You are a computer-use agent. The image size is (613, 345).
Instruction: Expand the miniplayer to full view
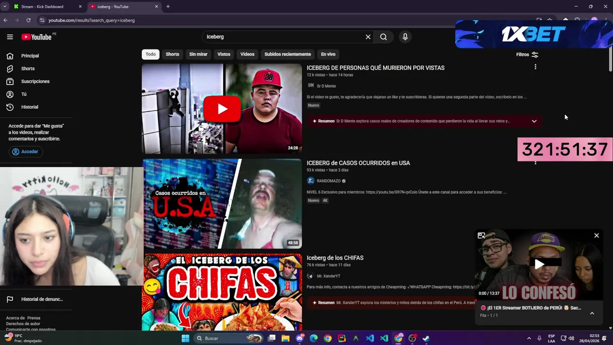pyautogui.click(x=481, y=235)
